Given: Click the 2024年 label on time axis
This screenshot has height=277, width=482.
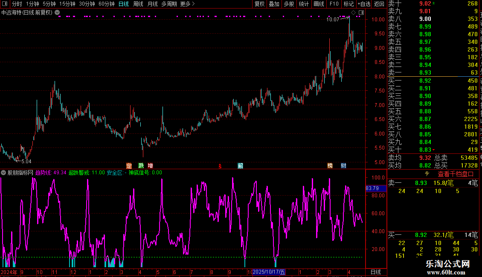Looking at the screenshot, I should point(9,272).
